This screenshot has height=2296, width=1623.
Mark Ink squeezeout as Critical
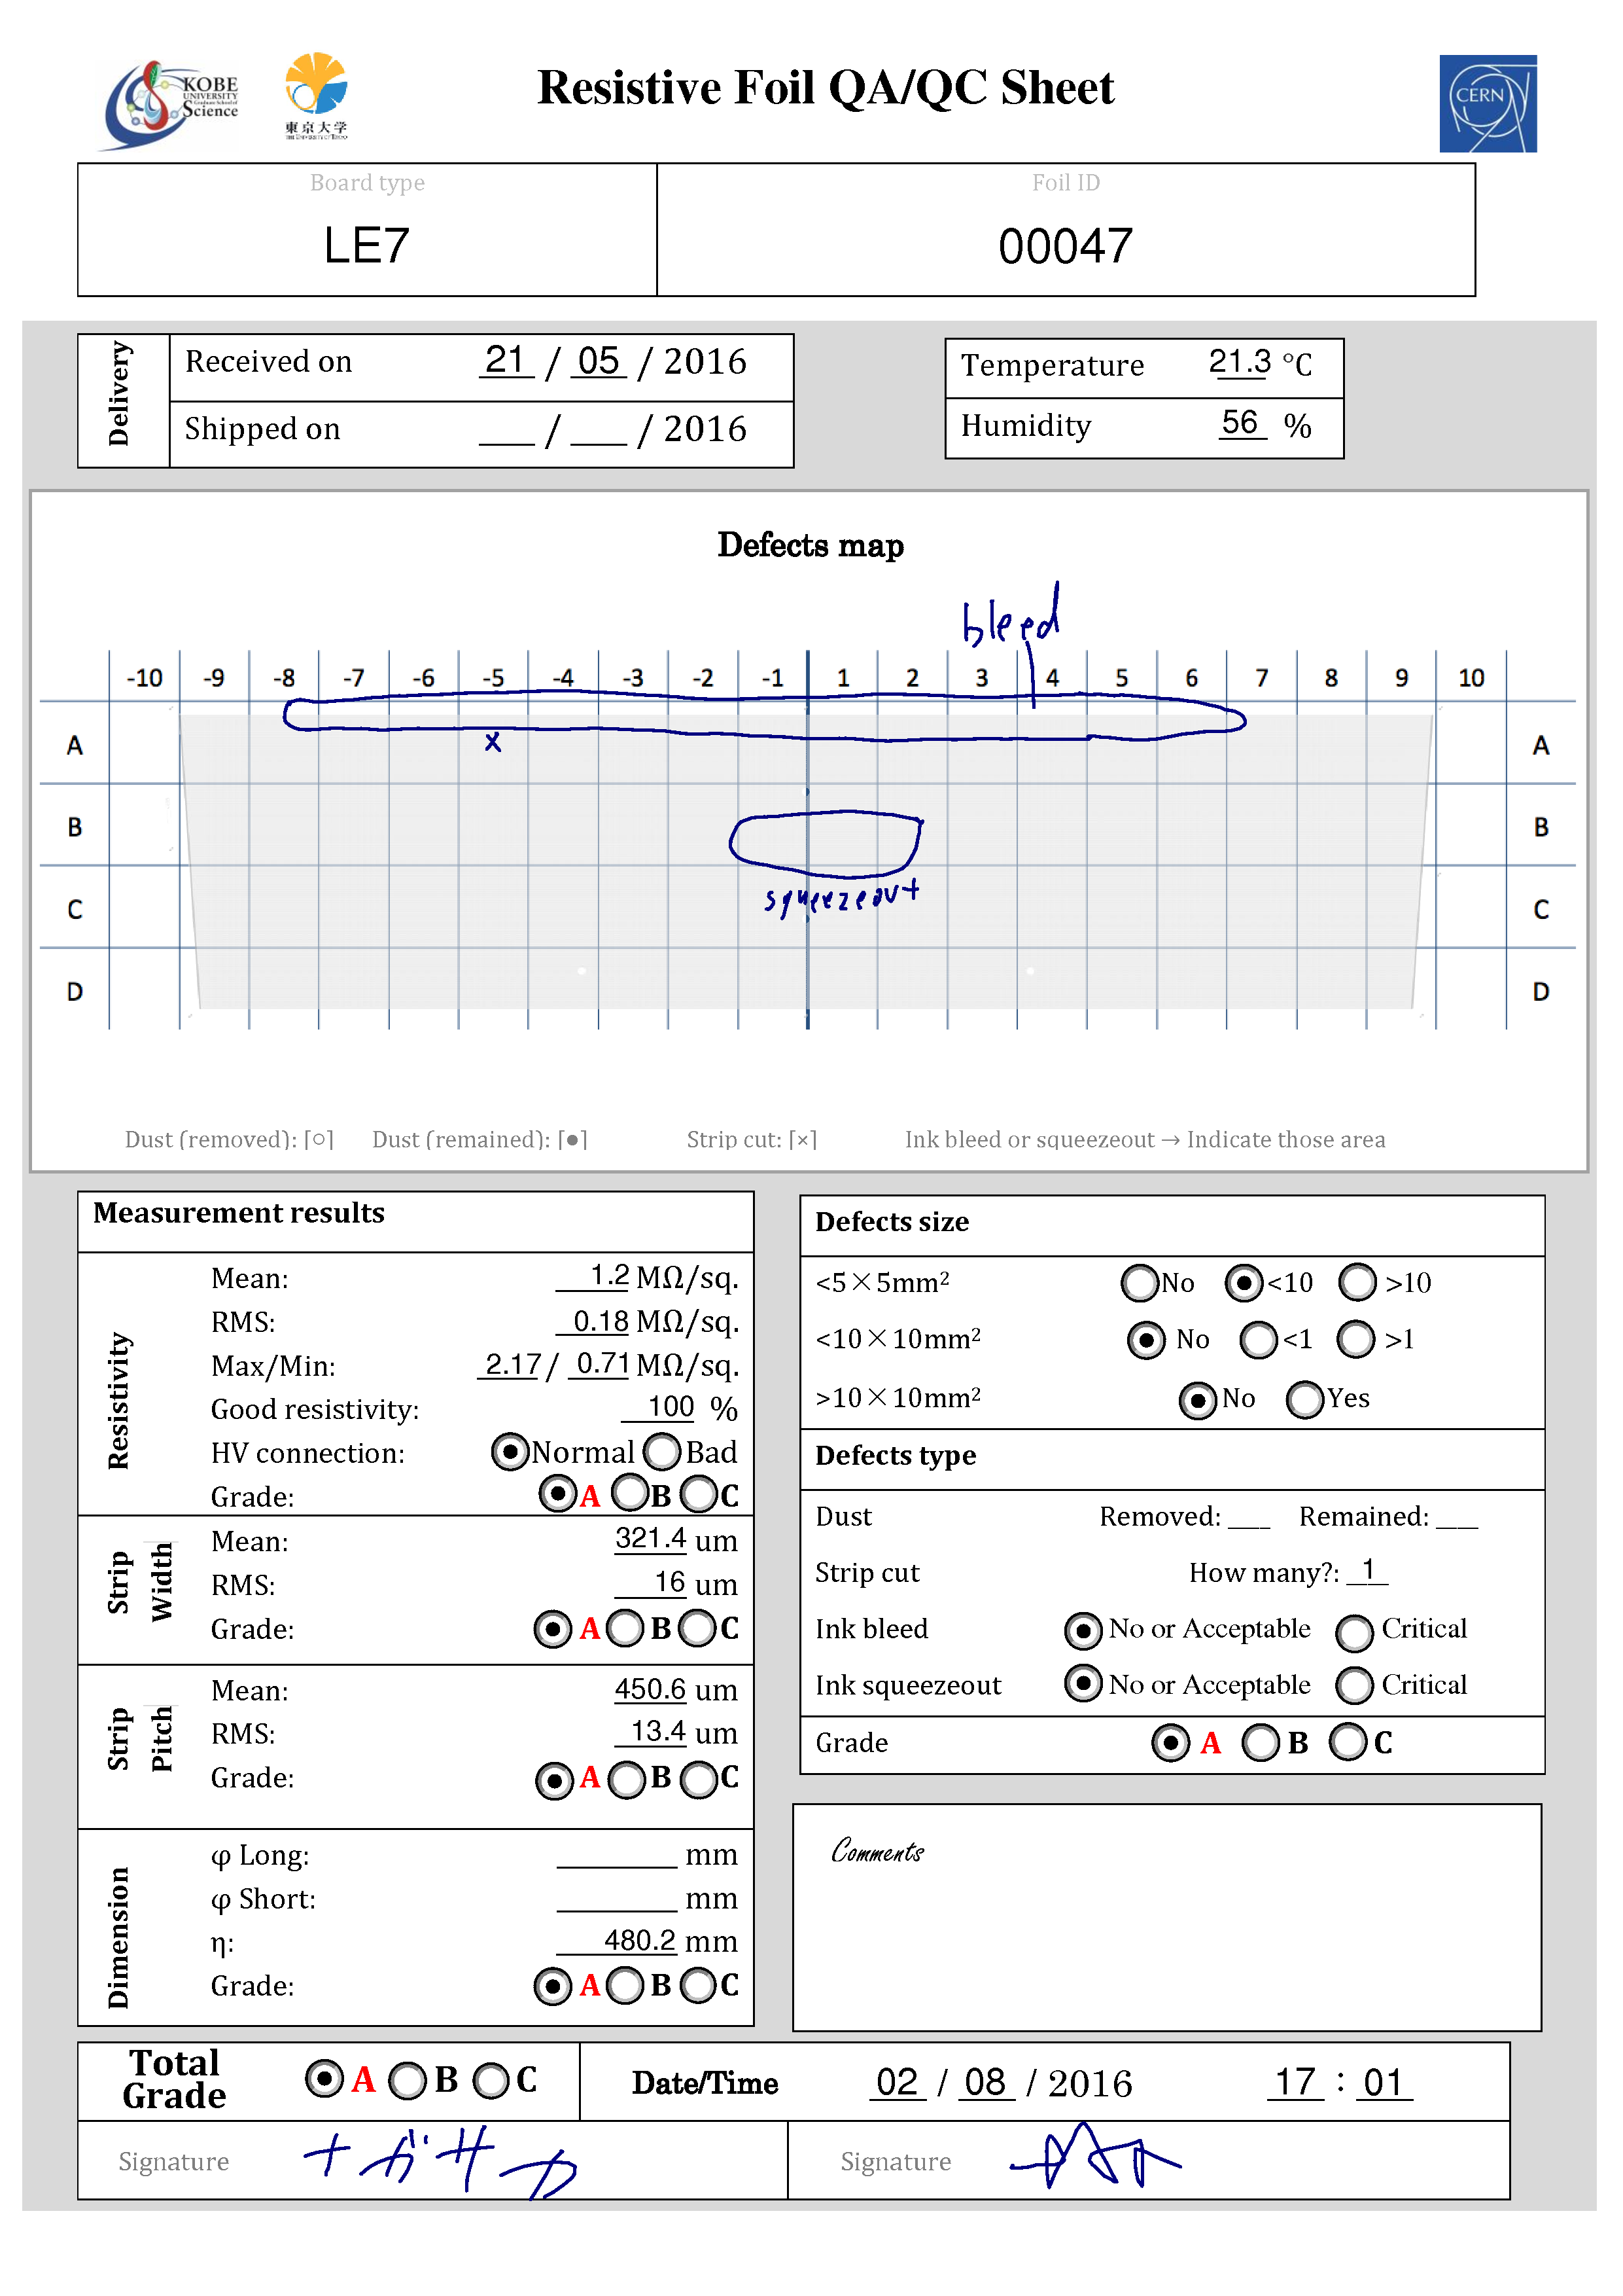click(1354, 1685)
